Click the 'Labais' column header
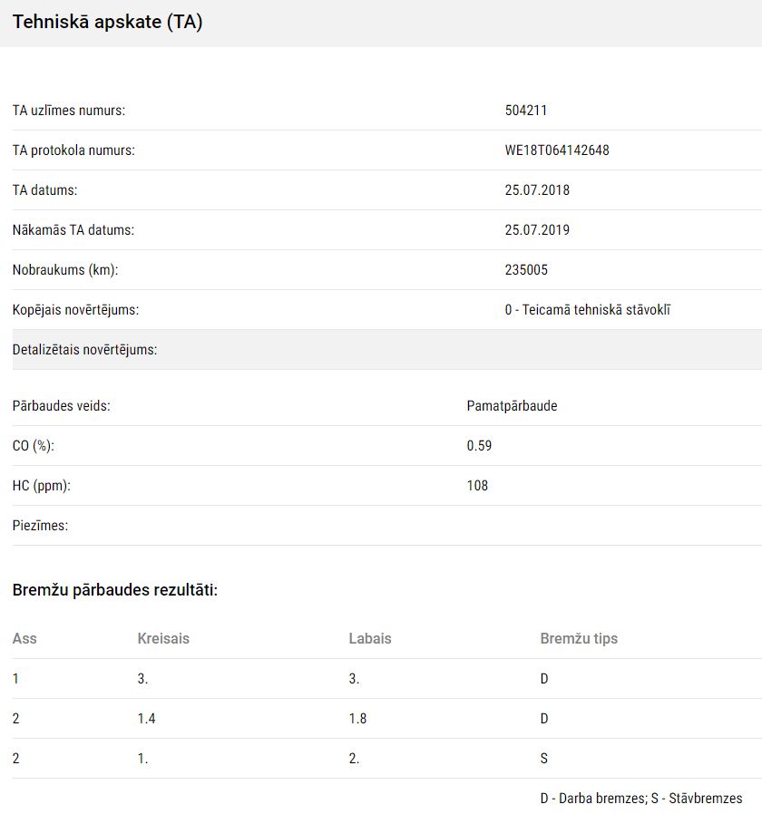This screenshot has height=814, width=762. pos(370,638)
